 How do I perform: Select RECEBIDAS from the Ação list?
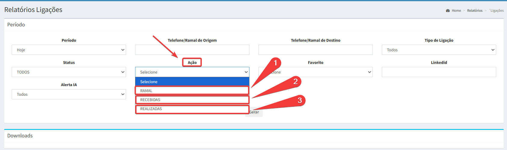click(192, 100)
